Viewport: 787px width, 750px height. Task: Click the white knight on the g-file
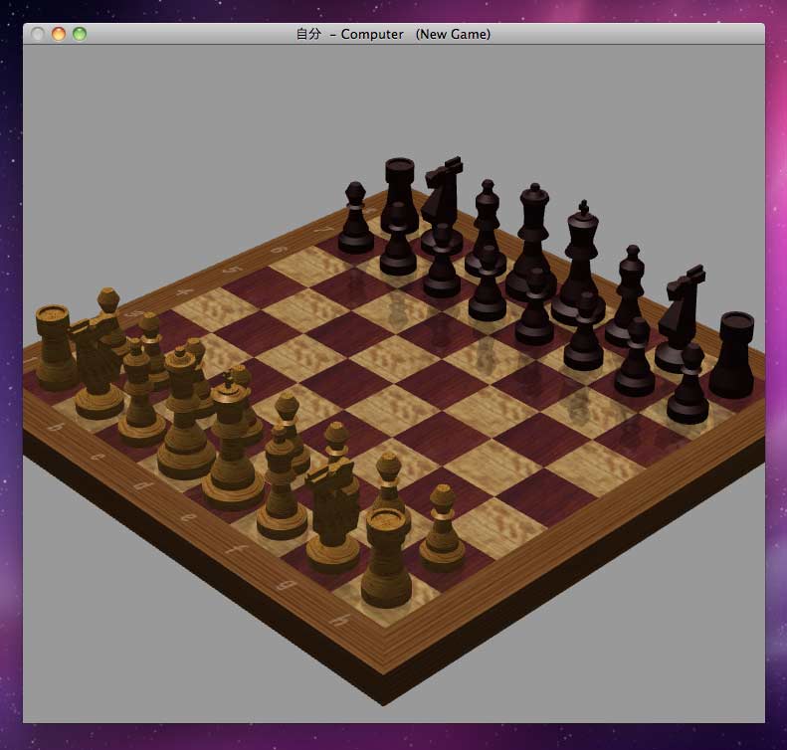pyautogui.click(x=333, y=517)
